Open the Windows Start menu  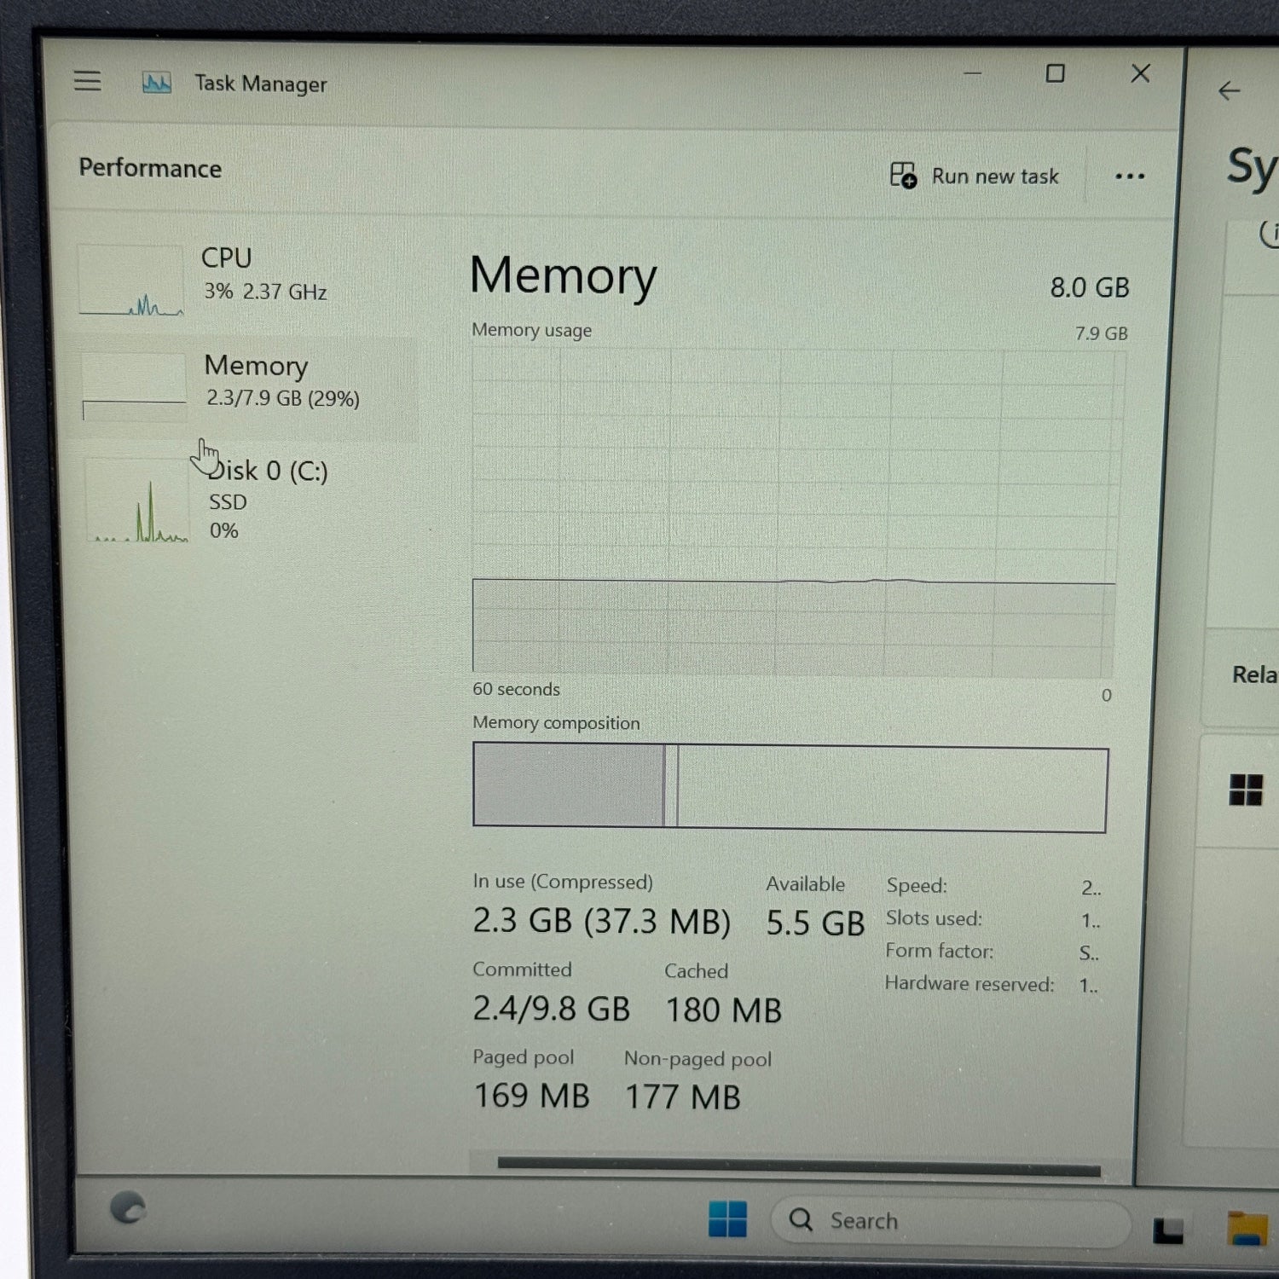727,1219
